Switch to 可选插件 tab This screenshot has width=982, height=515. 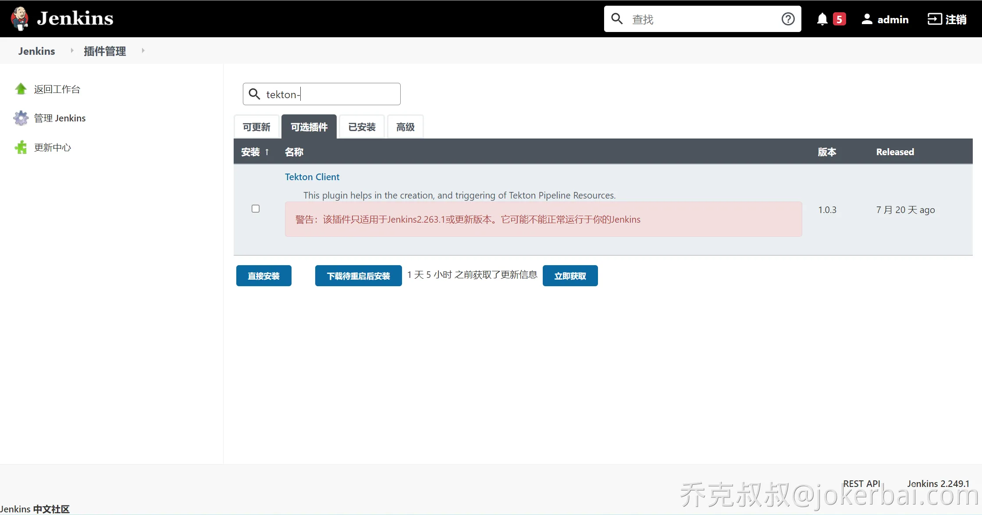point(309,127)
